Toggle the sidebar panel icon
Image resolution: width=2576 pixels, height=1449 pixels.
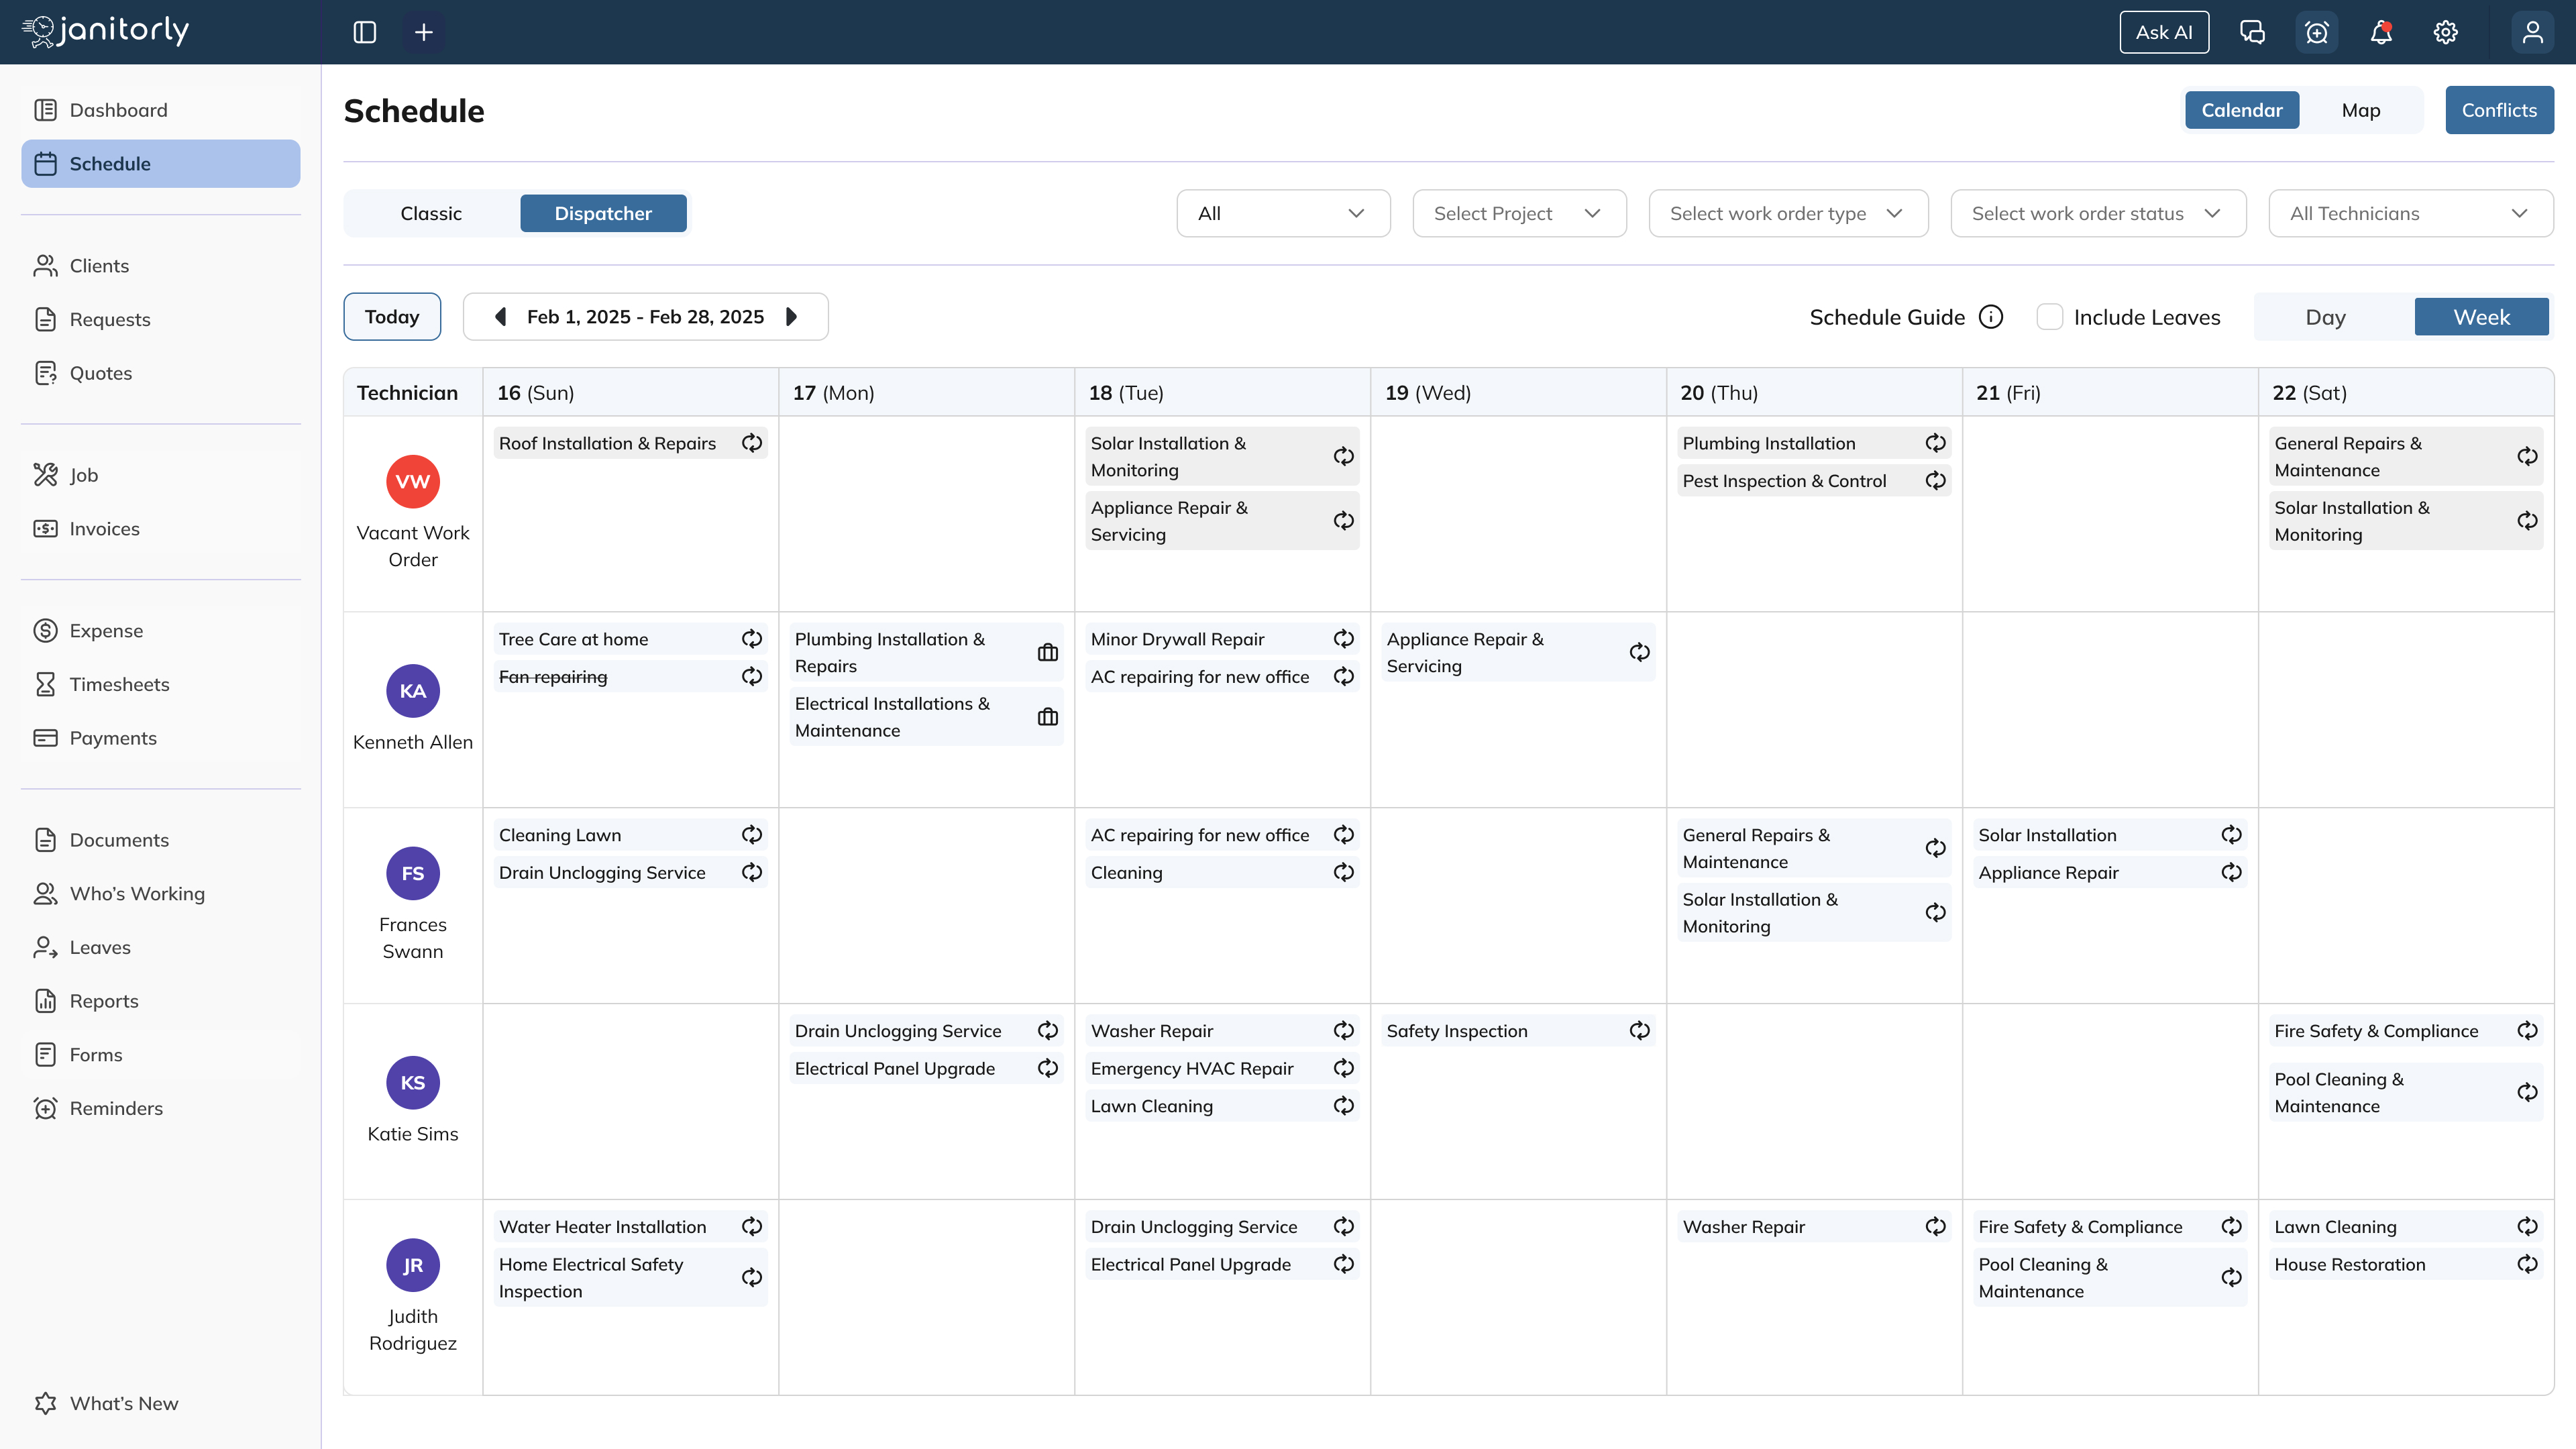pos(365,32)
